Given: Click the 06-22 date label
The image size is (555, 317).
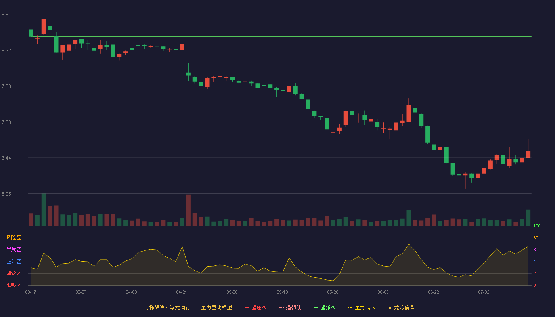Looking at the screenshot, I should [x=433, y=292].
